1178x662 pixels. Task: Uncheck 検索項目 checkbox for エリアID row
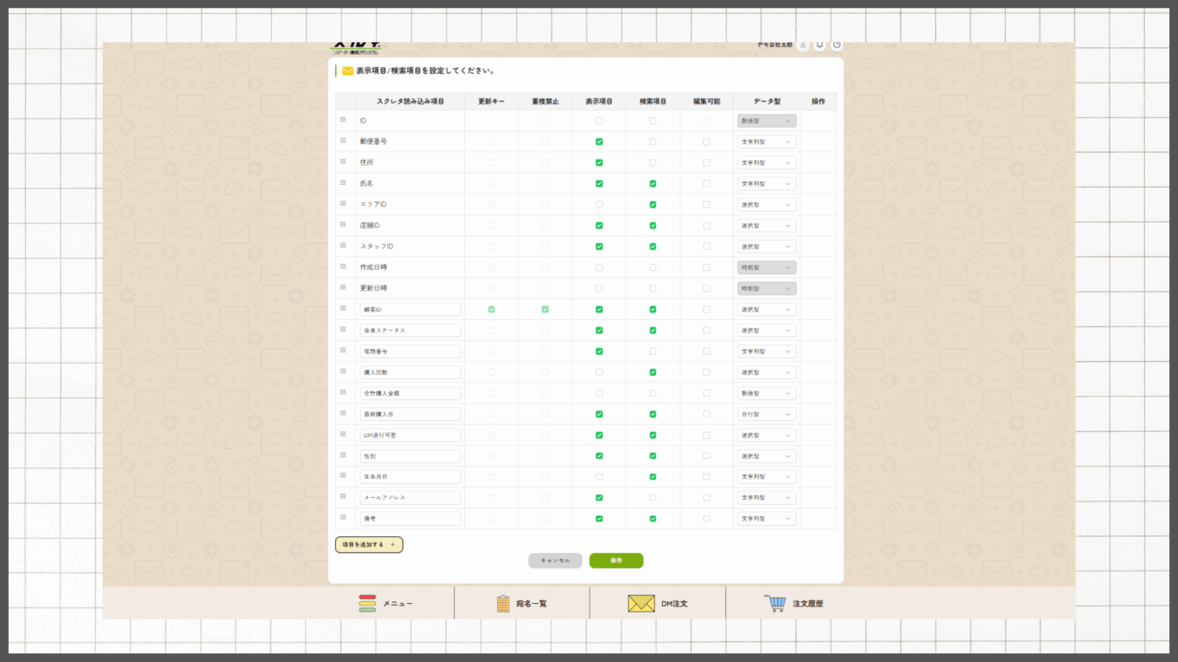653,204
